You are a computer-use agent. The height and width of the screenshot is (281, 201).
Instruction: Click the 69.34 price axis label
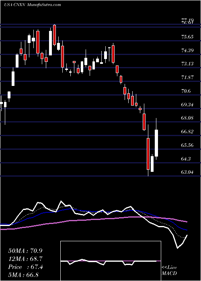[187, 104]
